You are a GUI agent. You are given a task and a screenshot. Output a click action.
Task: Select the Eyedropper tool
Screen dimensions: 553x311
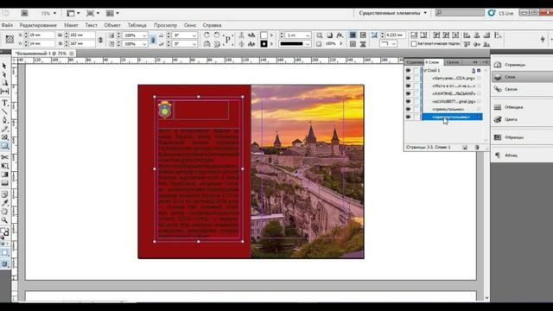pos(4,203)
